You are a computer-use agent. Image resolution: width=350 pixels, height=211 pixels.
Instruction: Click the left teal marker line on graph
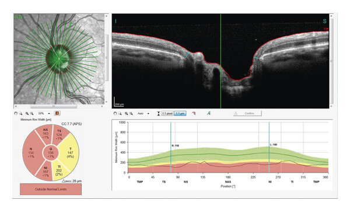[x=171, y=147]
